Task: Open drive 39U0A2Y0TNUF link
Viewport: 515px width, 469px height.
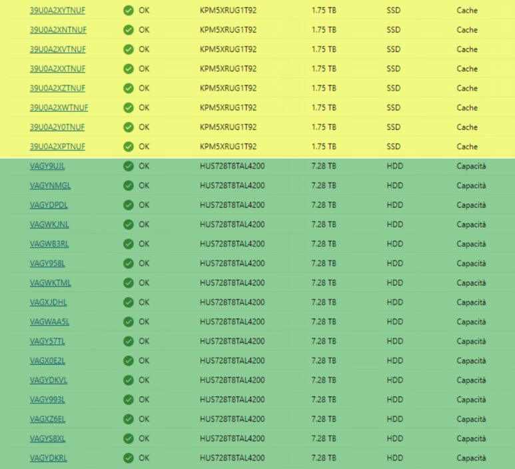Action: tap(57, 127)
